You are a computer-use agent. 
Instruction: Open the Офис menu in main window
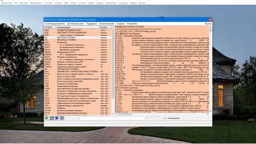click(x=91, y=3)
